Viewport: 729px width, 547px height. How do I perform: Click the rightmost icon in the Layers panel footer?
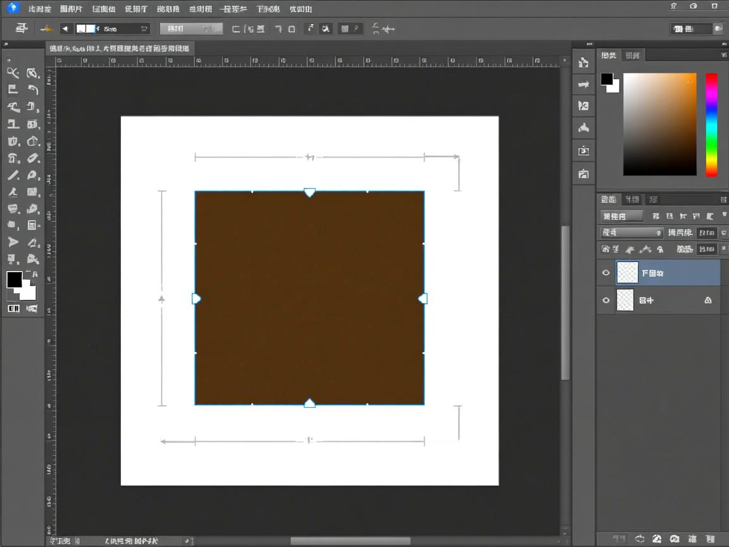(711, 539)
